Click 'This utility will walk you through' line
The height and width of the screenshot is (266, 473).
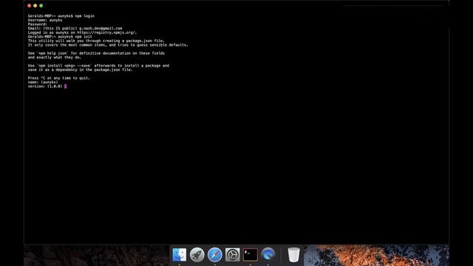96,41
